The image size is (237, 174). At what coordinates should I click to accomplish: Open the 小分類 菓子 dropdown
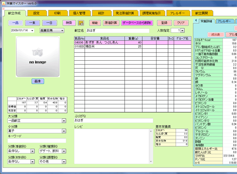click(64, 131)
